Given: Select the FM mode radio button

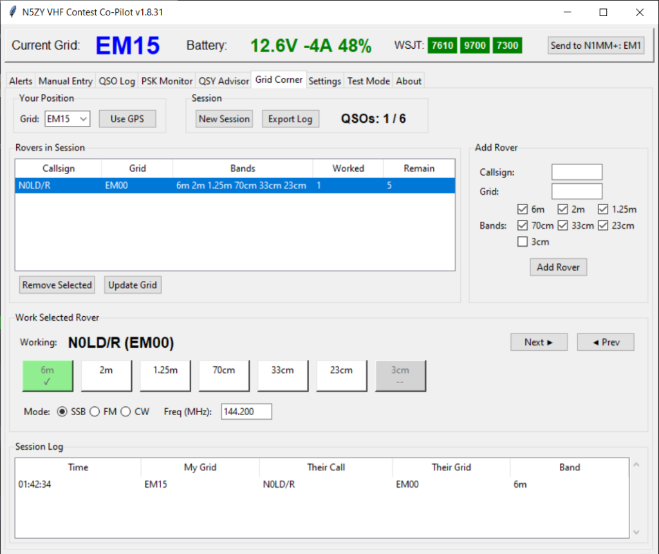Looking at the screenshot, I should tap(95, 411).
